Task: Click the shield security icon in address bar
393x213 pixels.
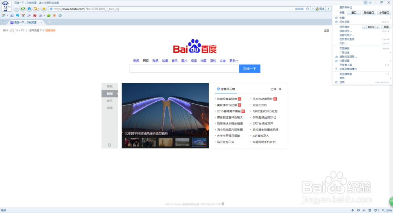Action: coord(51,9)
